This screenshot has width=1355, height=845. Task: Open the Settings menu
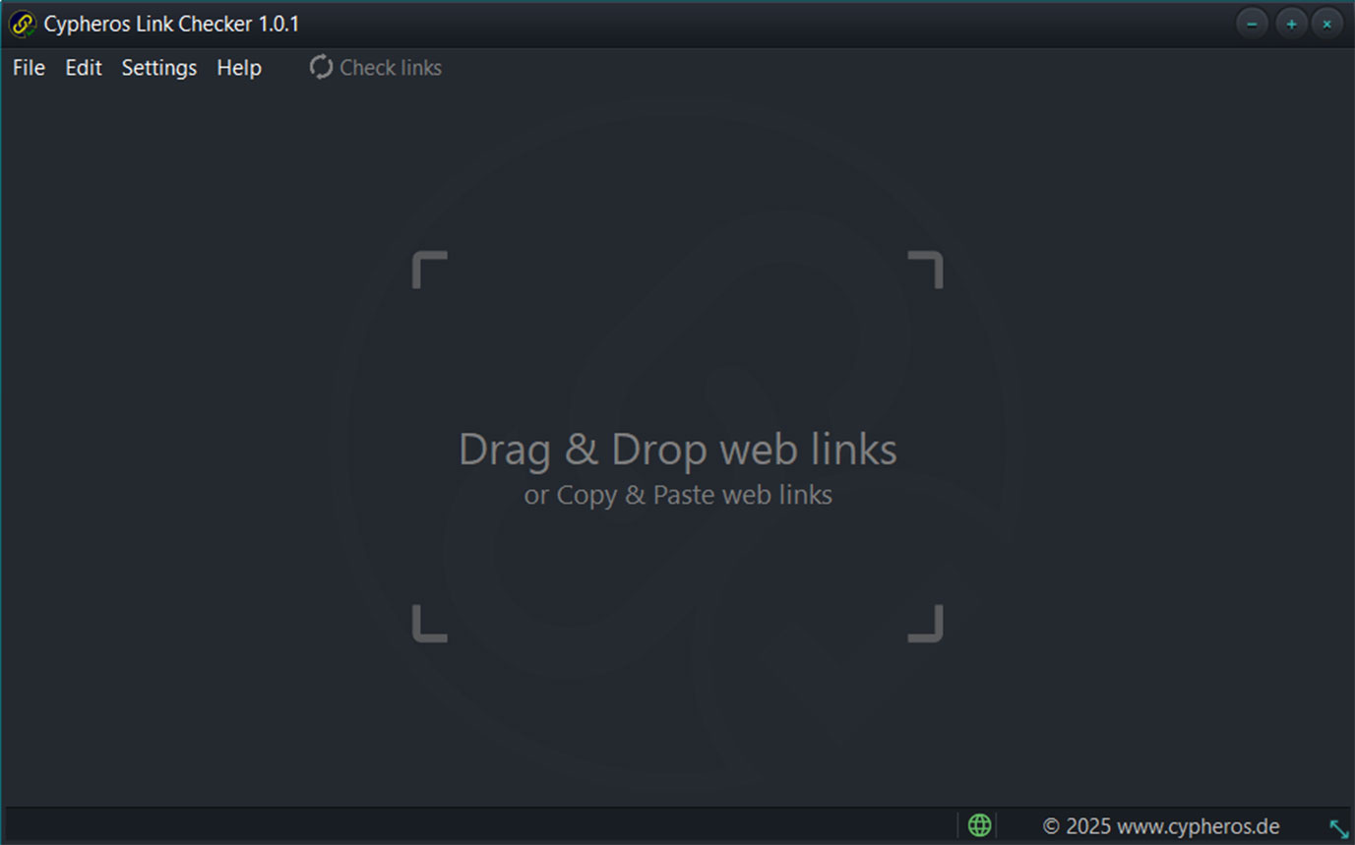158,68
